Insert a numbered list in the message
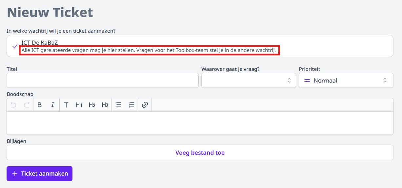The image size is (402, 188). click(x=131, y=104)
